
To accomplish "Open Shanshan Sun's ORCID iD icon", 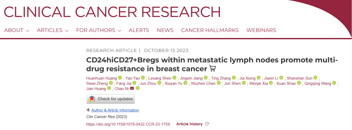I will coord(315,78).
